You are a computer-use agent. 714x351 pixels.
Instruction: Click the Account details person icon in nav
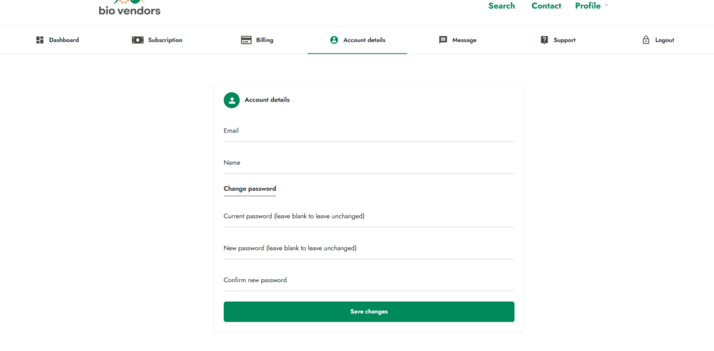[x=334, y=40]
